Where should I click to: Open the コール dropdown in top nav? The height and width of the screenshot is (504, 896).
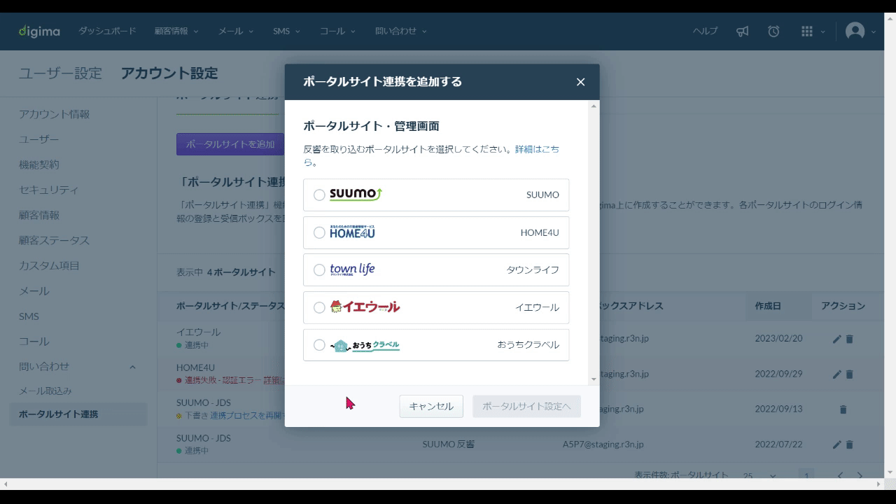pyautogui.click(x=337, y=31)
